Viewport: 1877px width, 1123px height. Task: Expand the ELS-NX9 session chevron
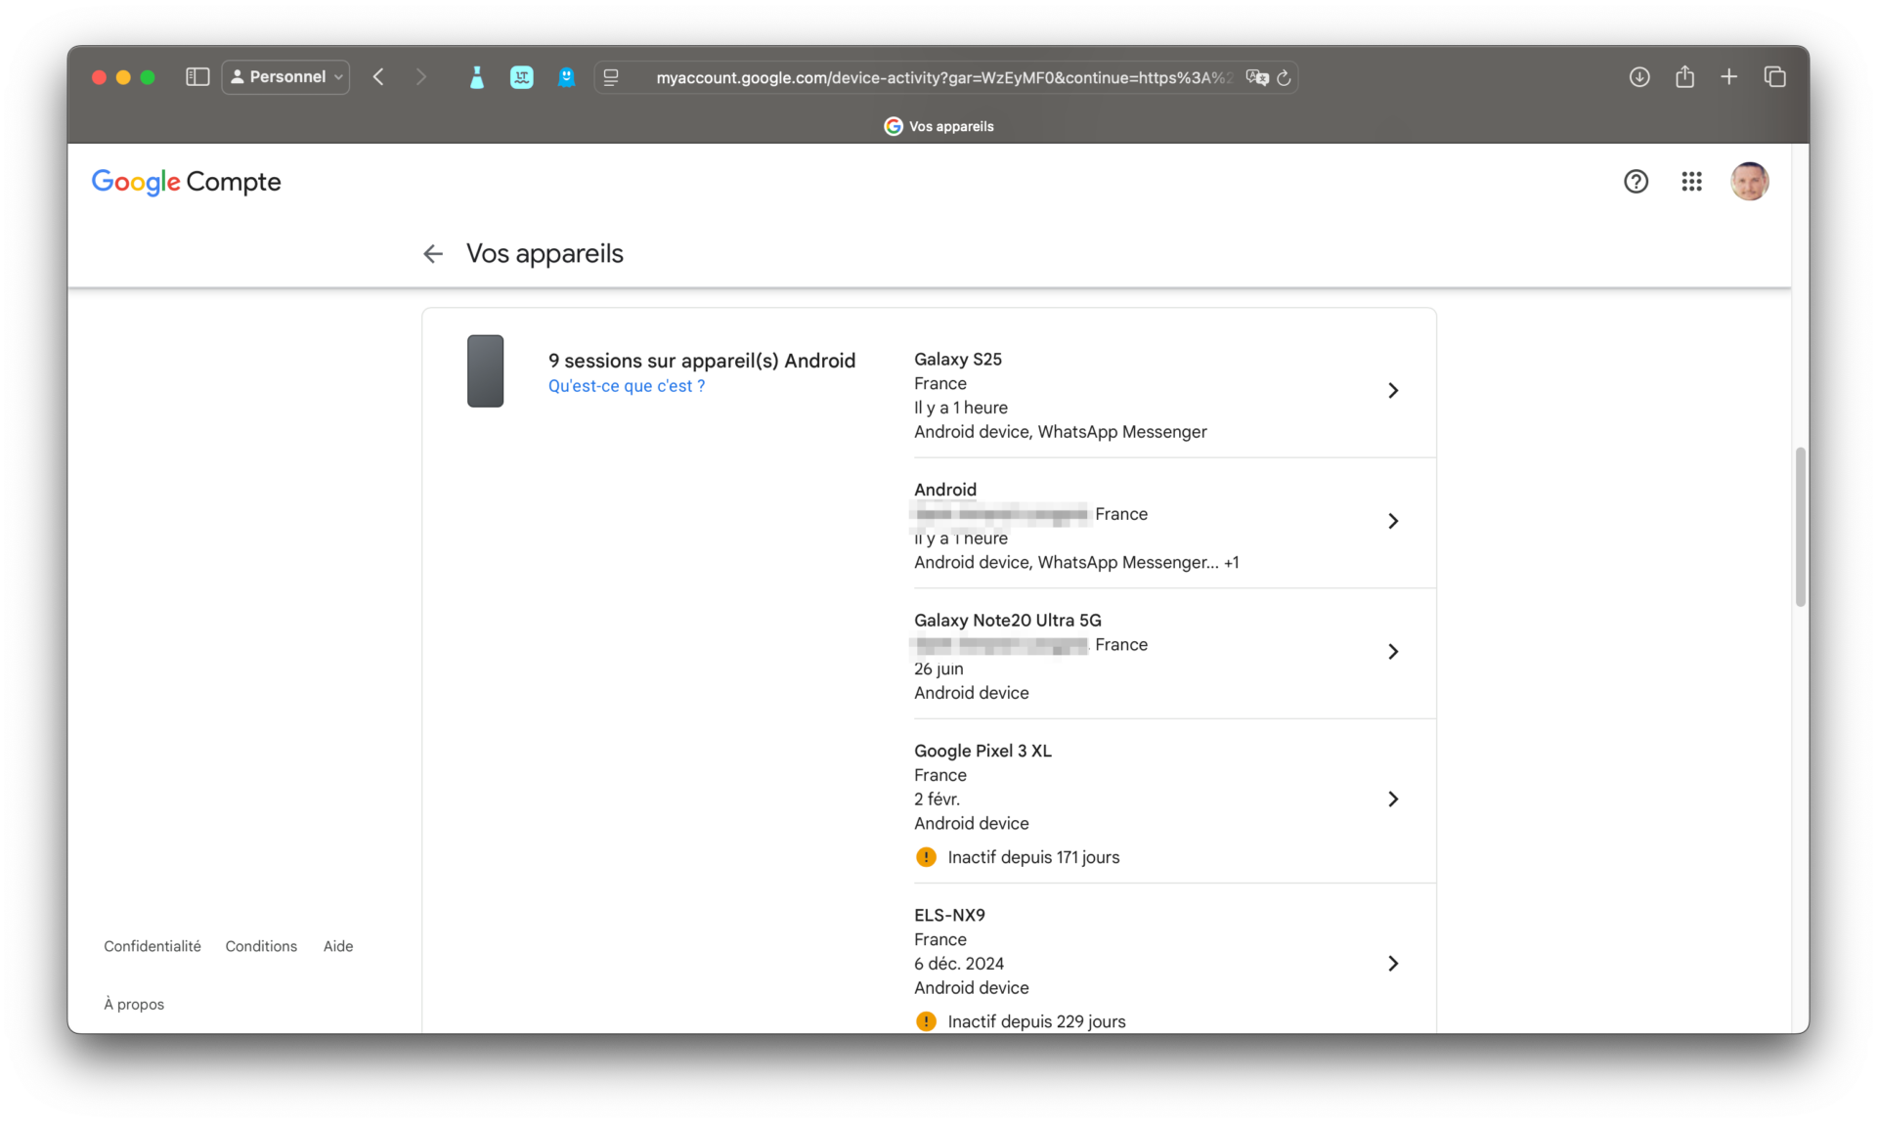1393,964
